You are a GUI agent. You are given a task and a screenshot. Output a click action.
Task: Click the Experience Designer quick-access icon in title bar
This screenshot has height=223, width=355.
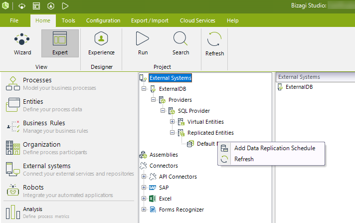pos(51,6)
